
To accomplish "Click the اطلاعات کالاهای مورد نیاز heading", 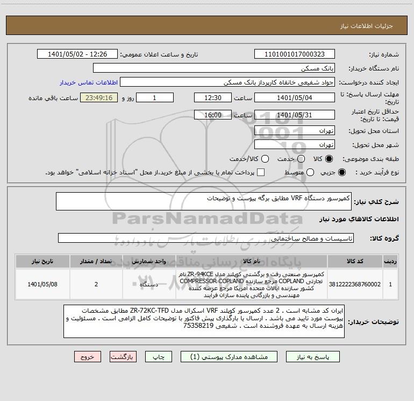I will 359,219.
